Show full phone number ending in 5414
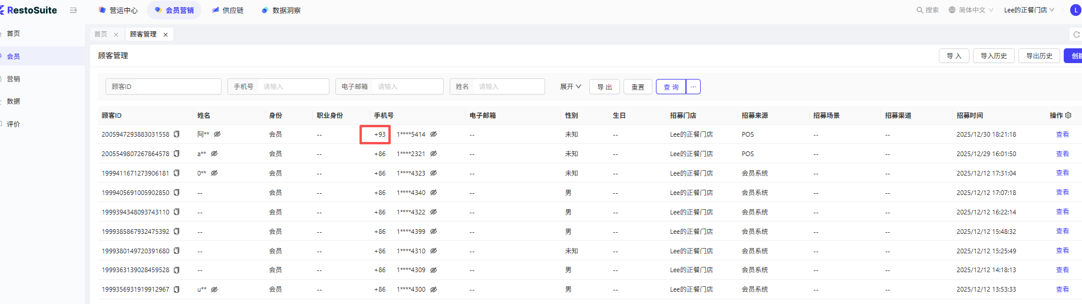Screen dimensions: 1082x304 pos(433,134)
